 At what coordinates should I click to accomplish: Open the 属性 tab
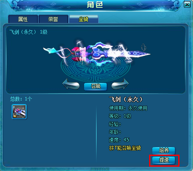23,19
